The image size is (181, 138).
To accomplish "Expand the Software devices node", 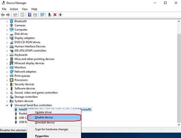I will click(x=7, y=89).
